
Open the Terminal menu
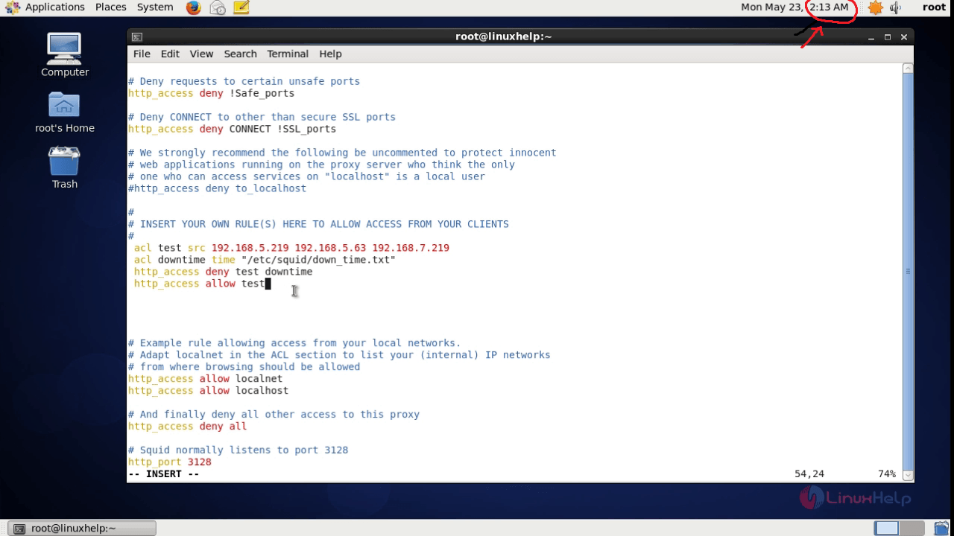[x=288, y=54]
